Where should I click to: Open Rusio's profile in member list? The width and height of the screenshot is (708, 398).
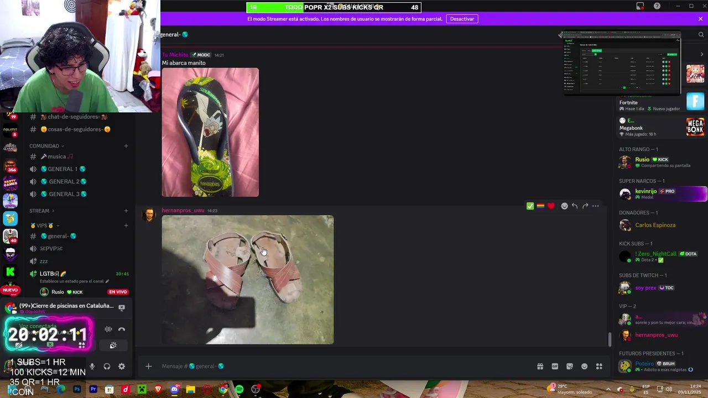(660, 162)
